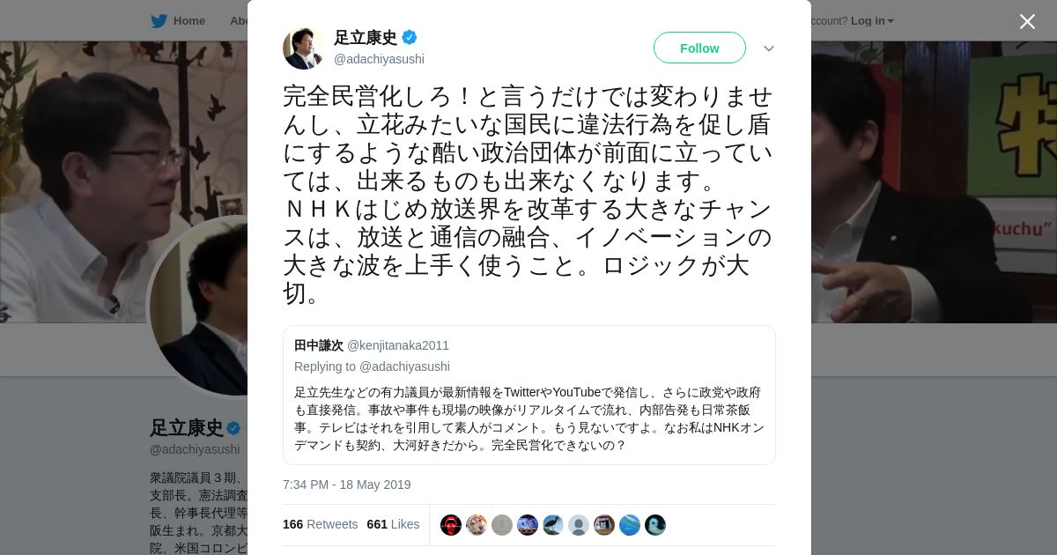The height and width of the screenshot is (555, 1057).
Task: Open the author's avatar in tweet header
Action: point(304,48)
